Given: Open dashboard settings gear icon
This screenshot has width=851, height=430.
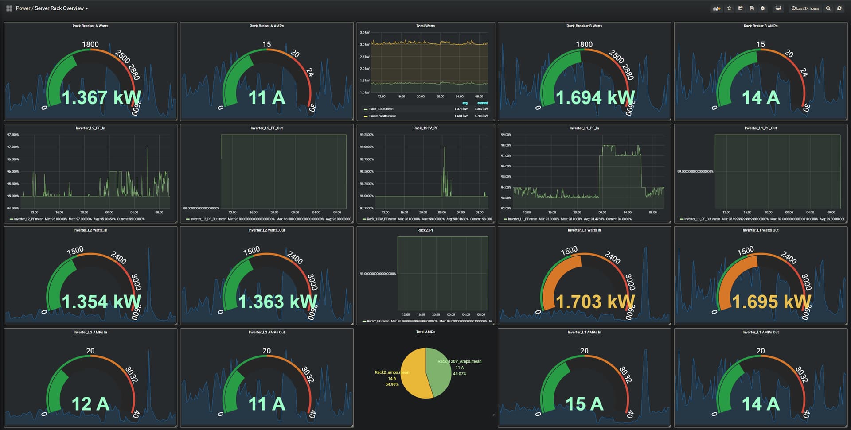Looking at the screenshot, I should pyautogui.click(x=762, y=8).
